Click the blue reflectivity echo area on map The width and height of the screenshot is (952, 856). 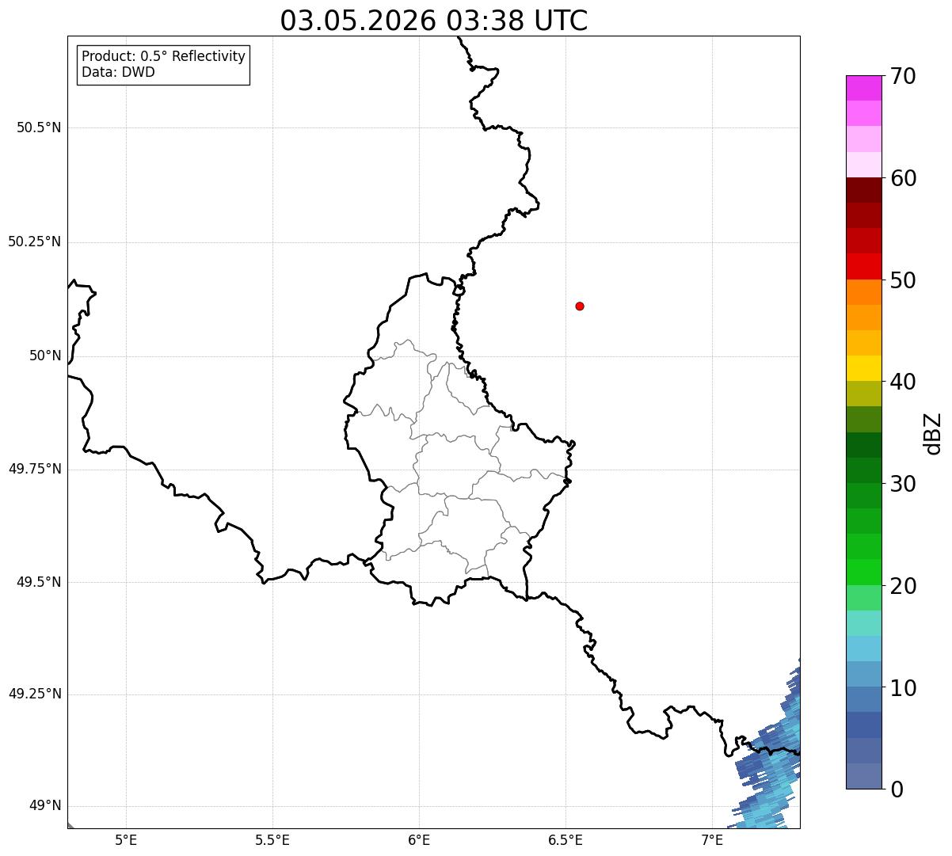(772, 760)
